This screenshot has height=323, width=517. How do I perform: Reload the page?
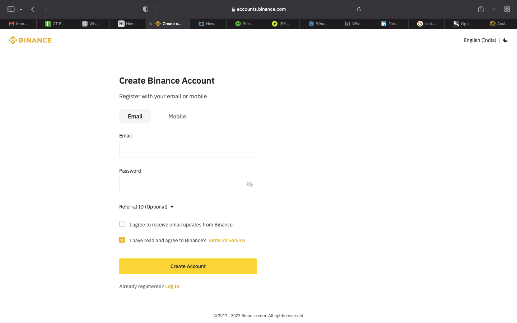pyautogui.click(x=359, y=9)
